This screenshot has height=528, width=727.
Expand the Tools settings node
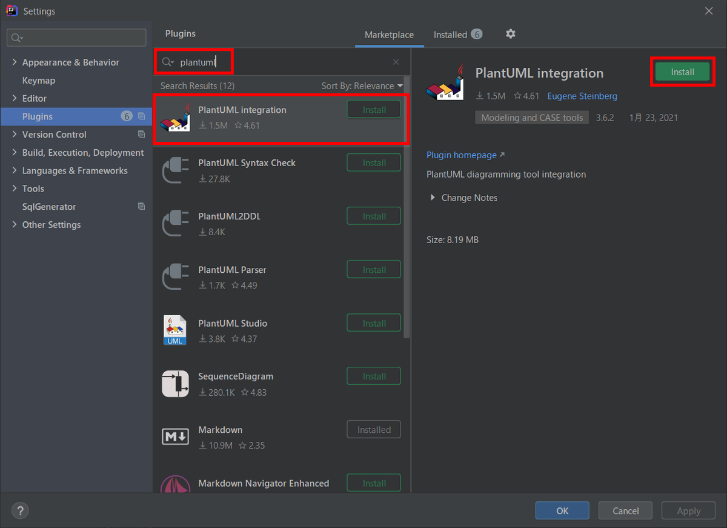(15, 189)
